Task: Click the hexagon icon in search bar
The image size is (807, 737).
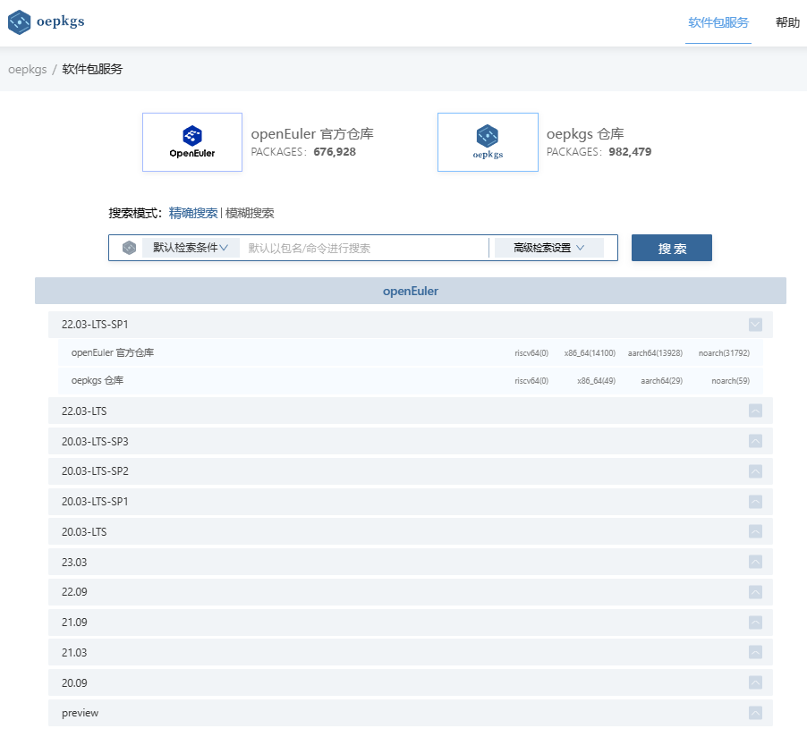Action: (129, 248)
